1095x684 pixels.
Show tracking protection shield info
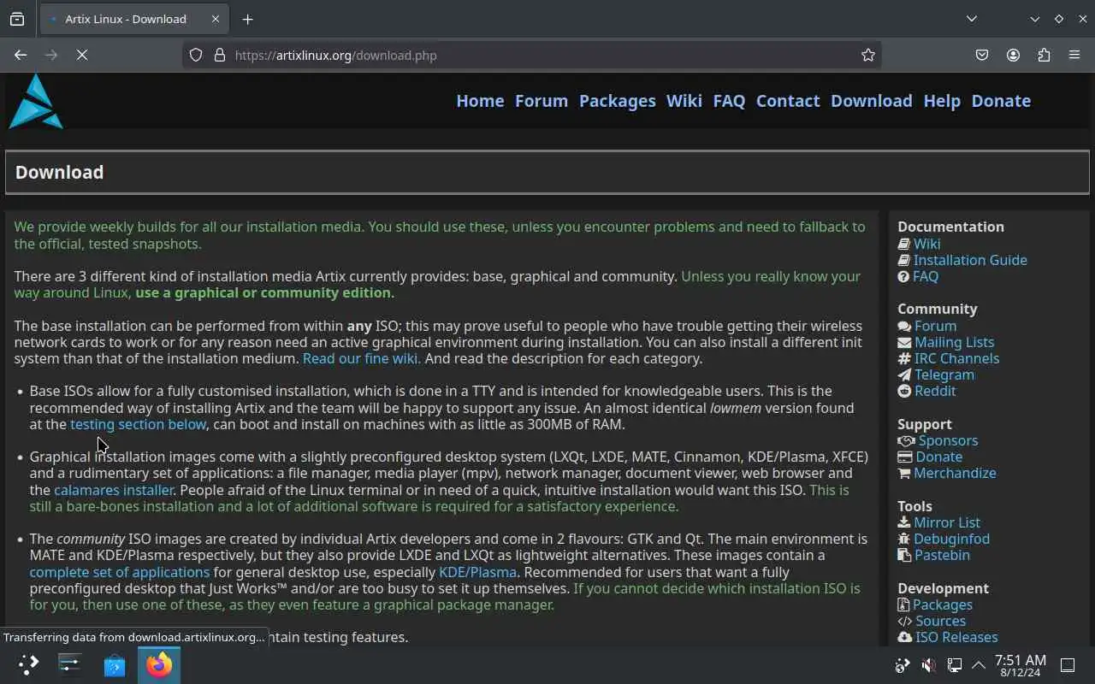[x=196, y=55]
